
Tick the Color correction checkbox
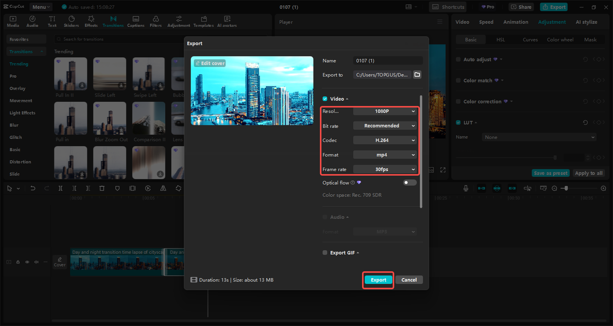coord(458,101)
